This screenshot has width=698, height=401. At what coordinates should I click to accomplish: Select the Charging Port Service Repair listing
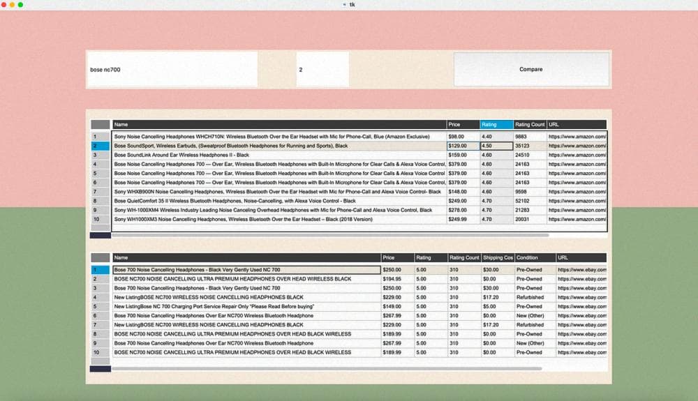[x=246, y=306]
